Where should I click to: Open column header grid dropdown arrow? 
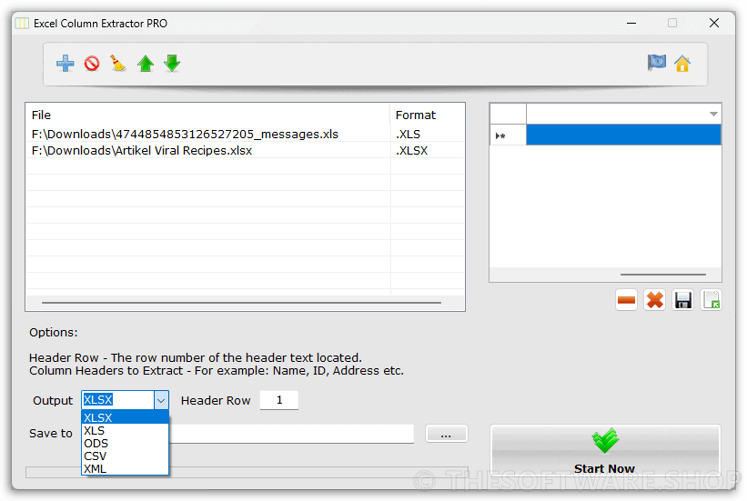point(713,114)
